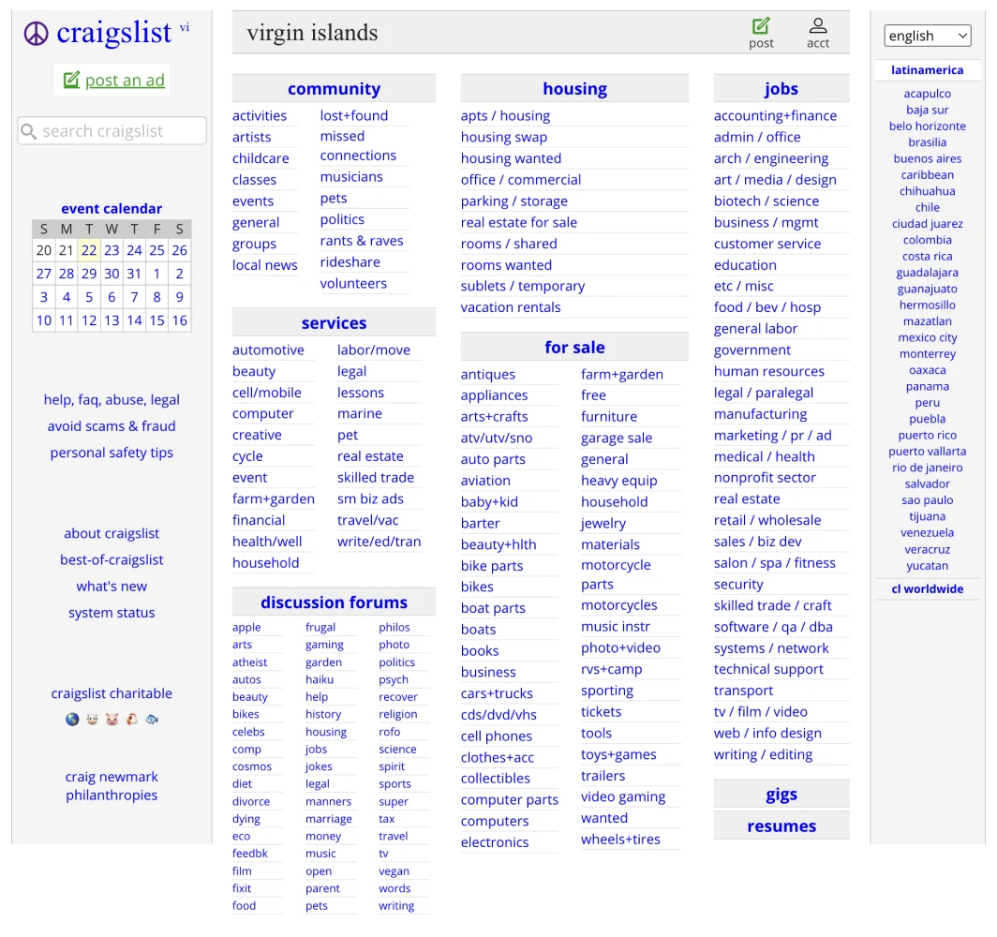Screen dimensions: 997x937
Task: Go to puerto rico site
Action: 927,436
